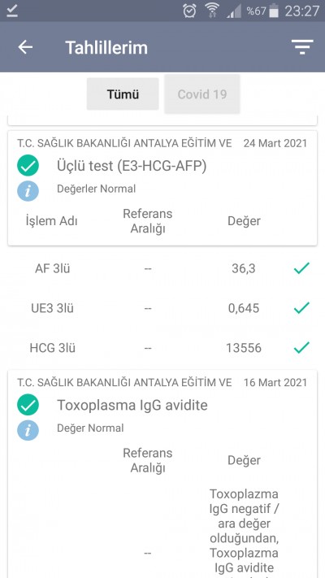Tap info icon next to Değerler Normal
This screenshot has width=325, height=578.
pos(28,190)
